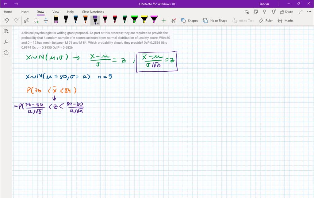Choose the Select Objects or Type Text tool
Viewport: 314px width, 198px height.
point(26,21)
